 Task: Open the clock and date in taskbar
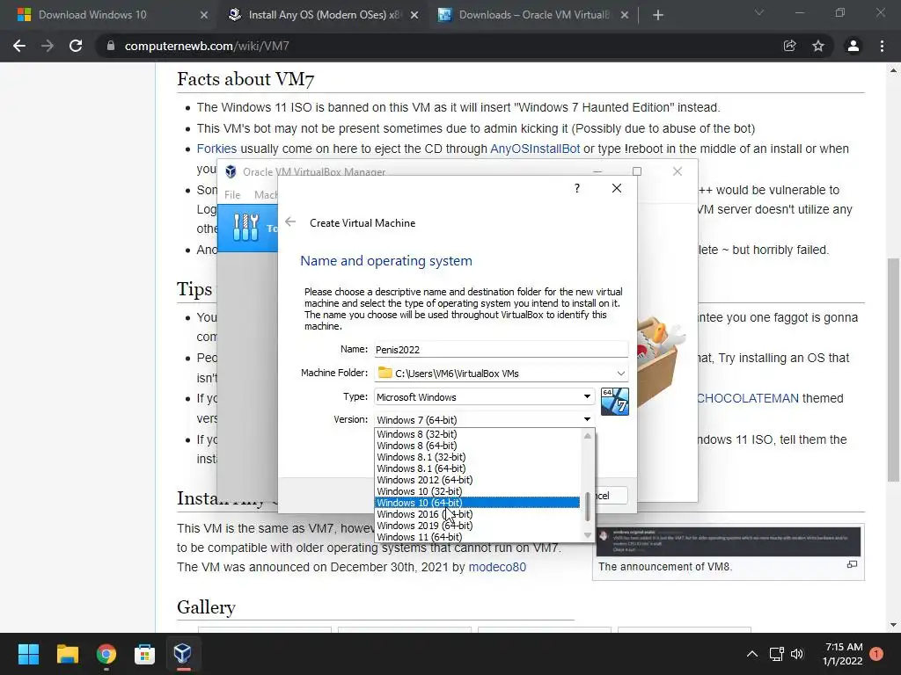[x=843, y=654]
